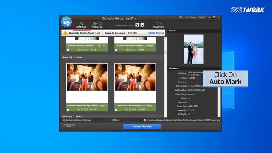Click the file path in status bar
This screenshot has width=272, height=153.
tap(183, 120)
